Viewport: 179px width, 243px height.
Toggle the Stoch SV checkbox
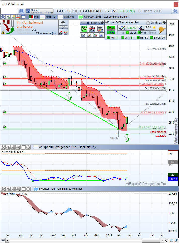tap(152, 38)
